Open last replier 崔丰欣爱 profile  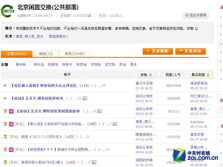pyautogui.click(x=197, y=134)
